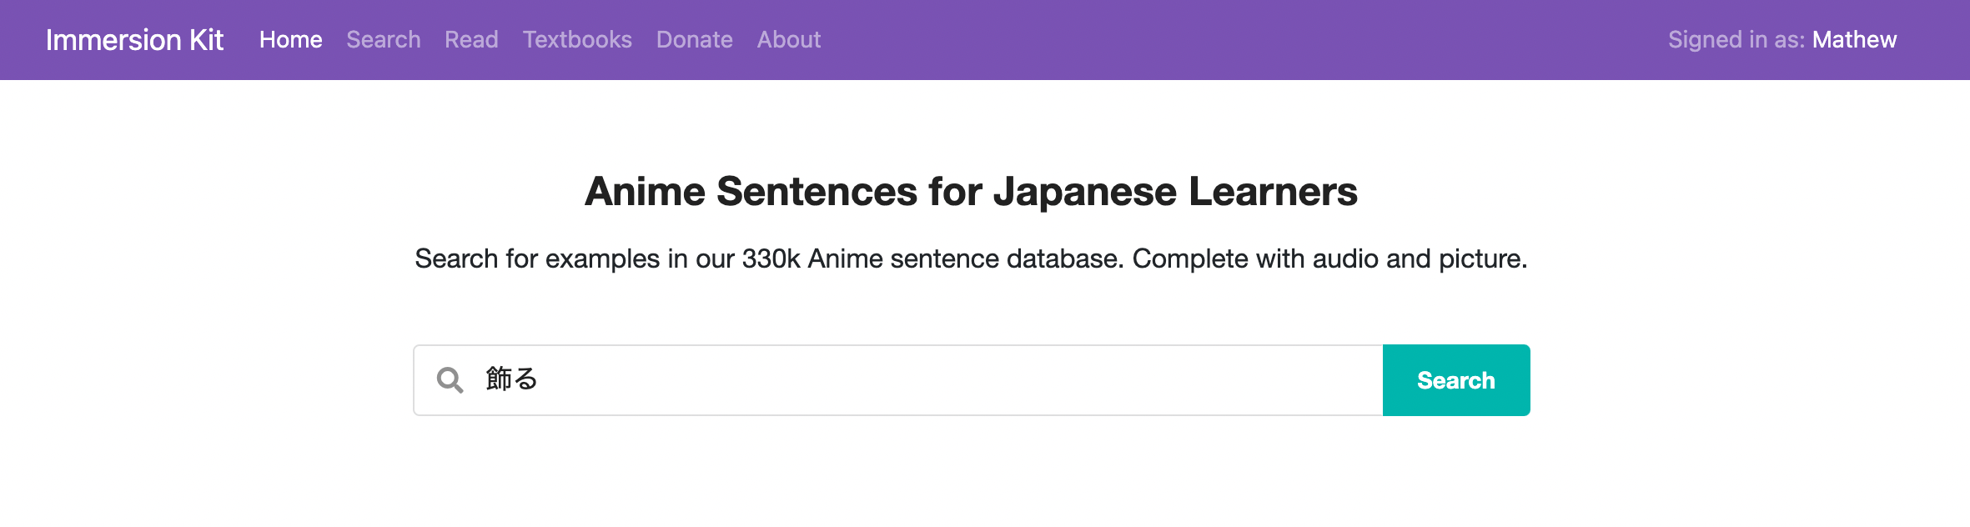The width and height of the screenshot is (1970, 527).
Task: Go to the Home nav item
Action: (x=290, y=40)
